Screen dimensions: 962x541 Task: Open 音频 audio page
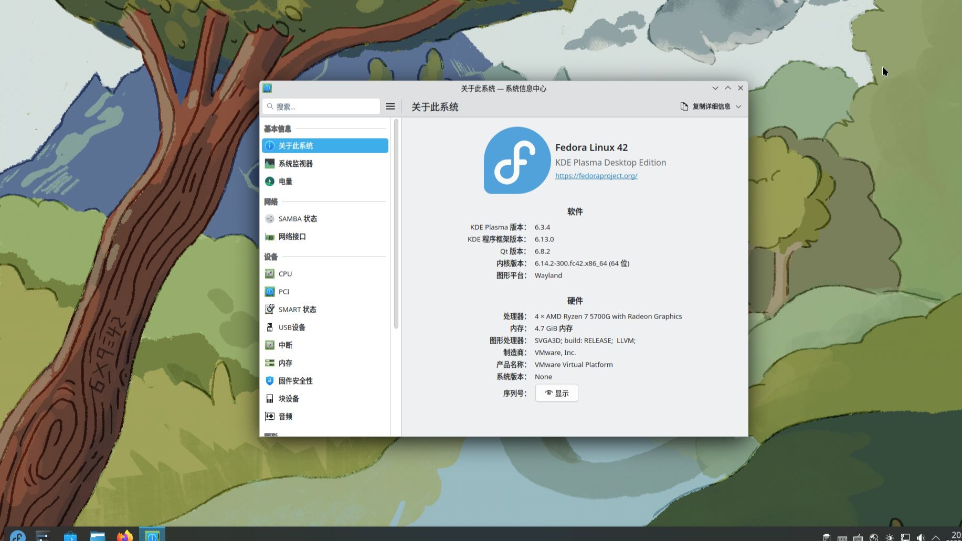(325, 417)
